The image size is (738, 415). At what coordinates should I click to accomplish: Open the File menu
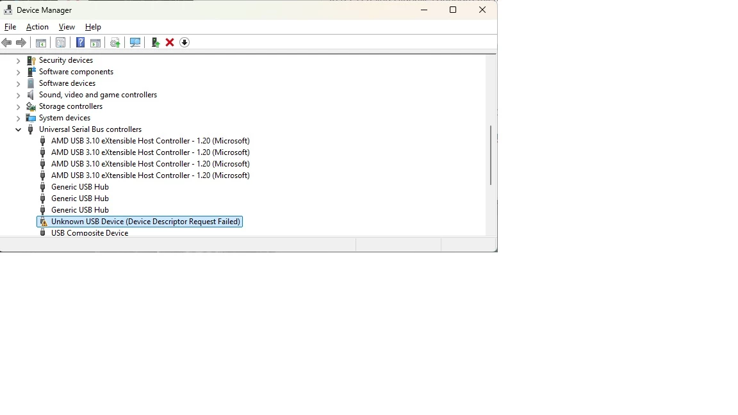click(x=10, y=27)
